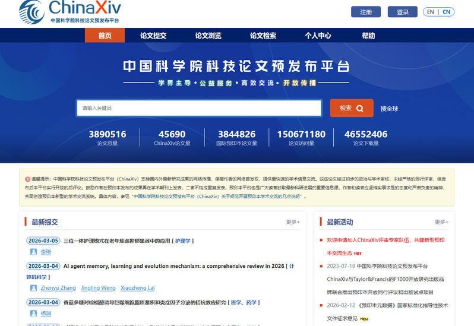The image size is (474, 326).
Task: Click the warning icon in the notice banner
Action: [27, 178]
